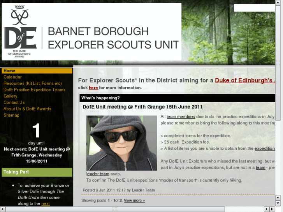This screenshot has width=283, height=212.
Task: Open the Calendar page in sidebar
Action: [12, 77]
